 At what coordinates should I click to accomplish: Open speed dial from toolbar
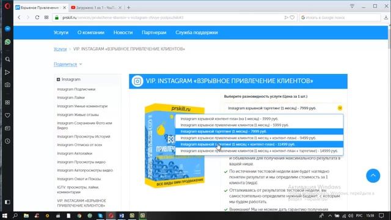46,18
